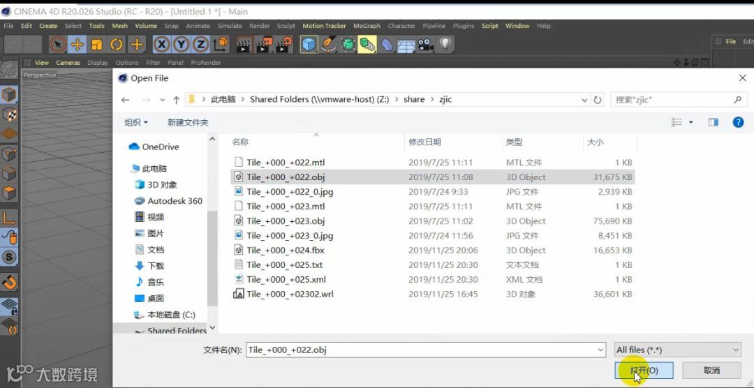Open the All files type dropdown
754x388 pixels.
[678, 350]
